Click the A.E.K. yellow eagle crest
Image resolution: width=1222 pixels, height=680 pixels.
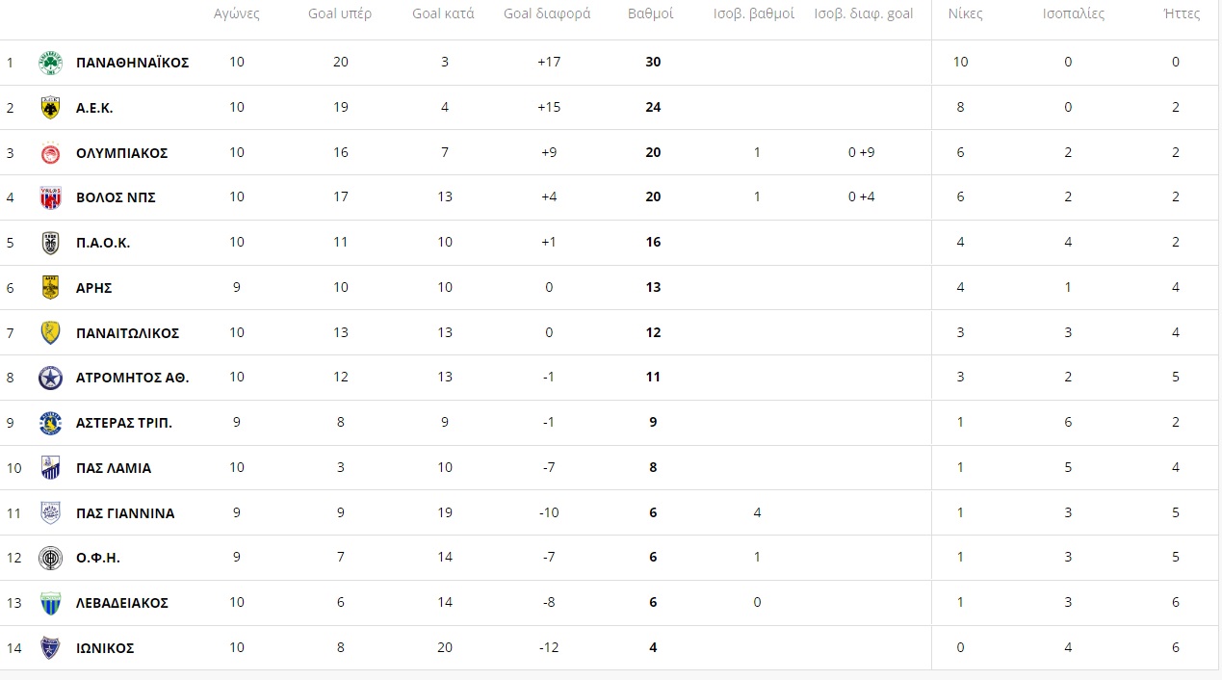click(x=50, y=108)
